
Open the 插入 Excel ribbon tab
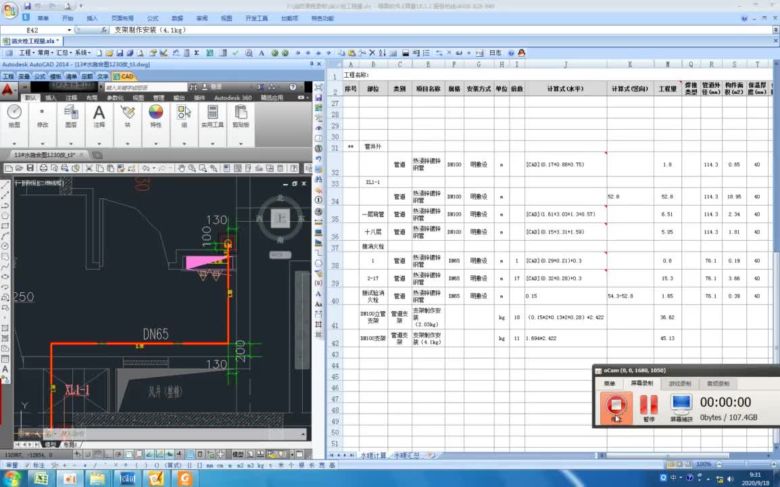(x=92, y=18)
